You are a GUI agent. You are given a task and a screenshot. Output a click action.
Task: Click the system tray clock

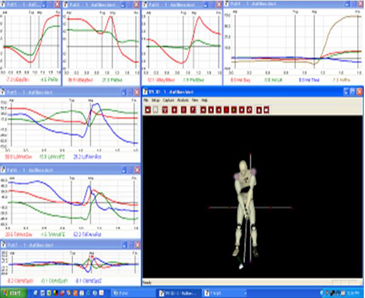coord(355,293)
